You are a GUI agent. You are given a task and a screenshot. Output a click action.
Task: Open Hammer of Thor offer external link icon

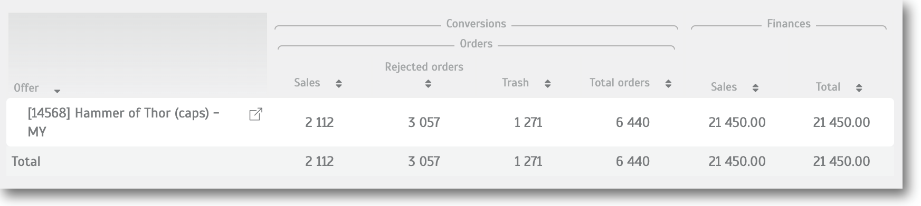click(255, 114)
